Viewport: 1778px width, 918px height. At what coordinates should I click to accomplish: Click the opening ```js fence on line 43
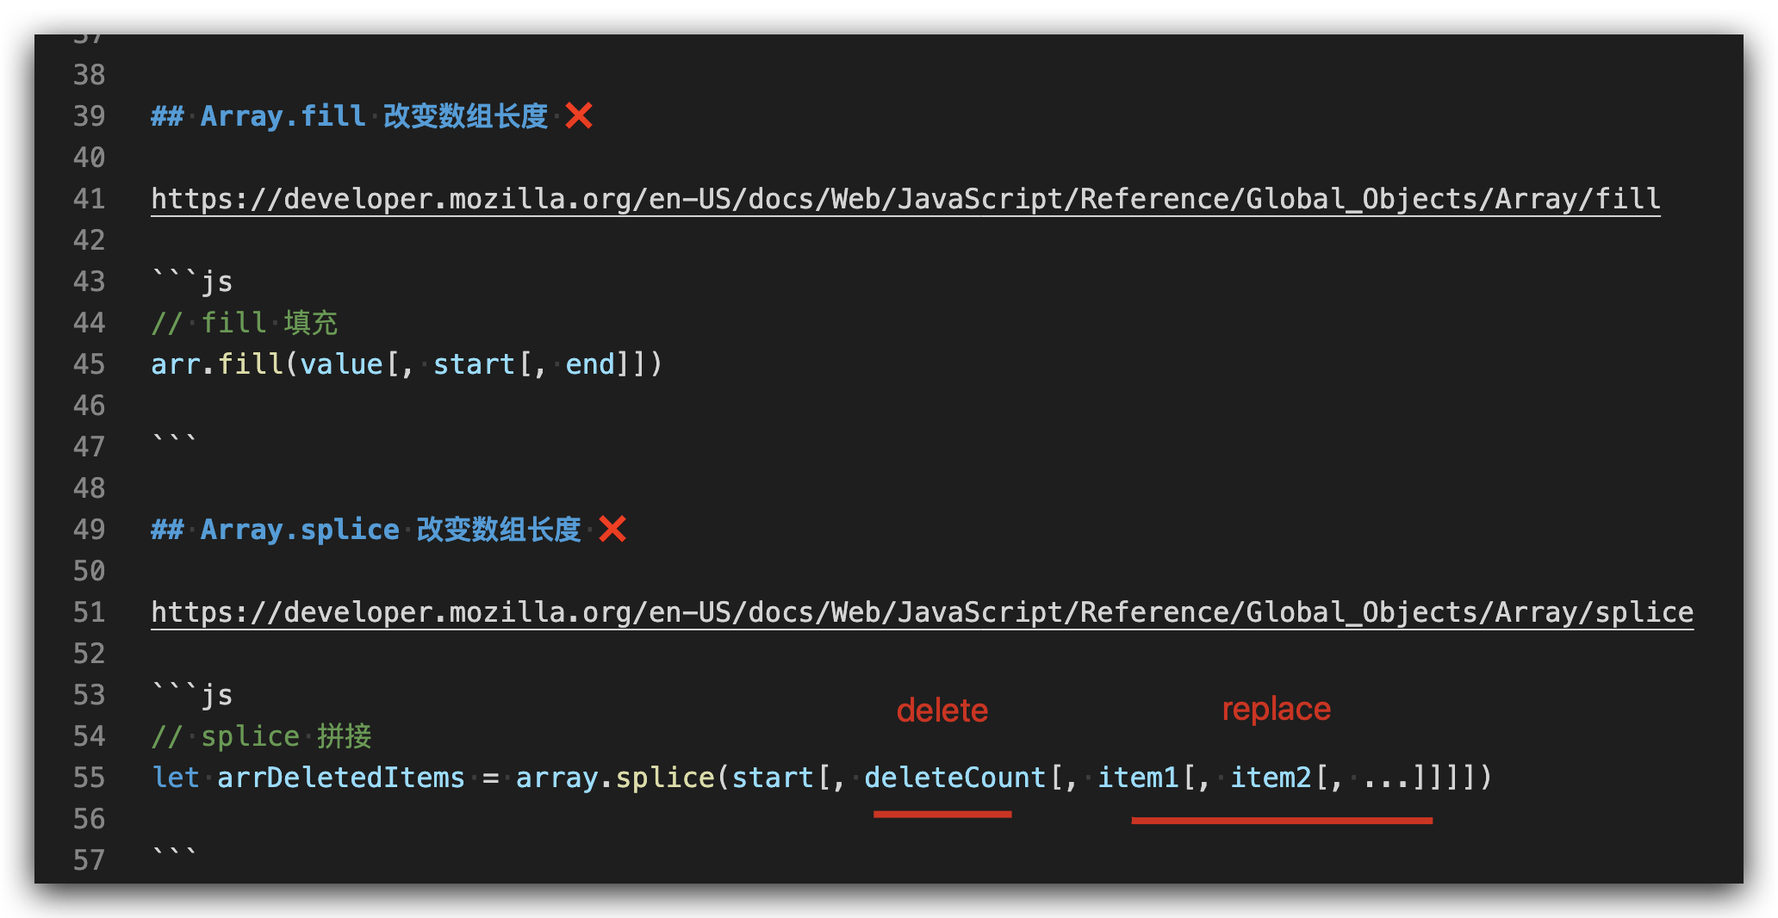click(192, 282)
